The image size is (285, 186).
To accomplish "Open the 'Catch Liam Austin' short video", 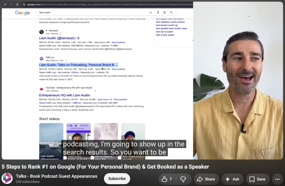I will click(79, 141).
